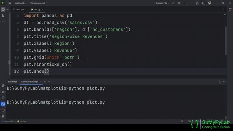Screen dimensions: 233x131
Task: Click the terminal panel scrollbar
Action: coord(226,118)
